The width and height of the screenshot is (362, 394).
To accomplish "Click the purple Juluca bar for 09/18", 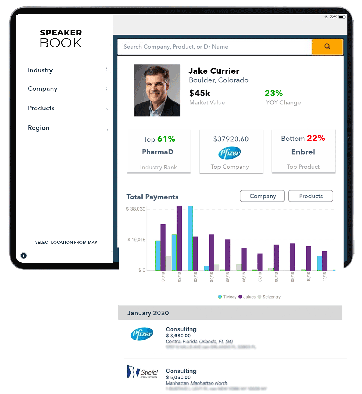I will (x=292, y=257).
